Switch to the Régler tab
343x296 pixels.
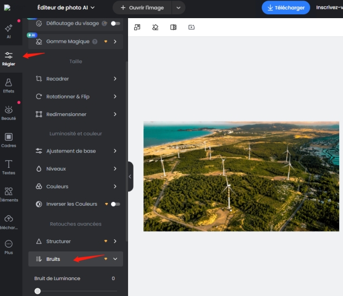(x=8, y=58)
